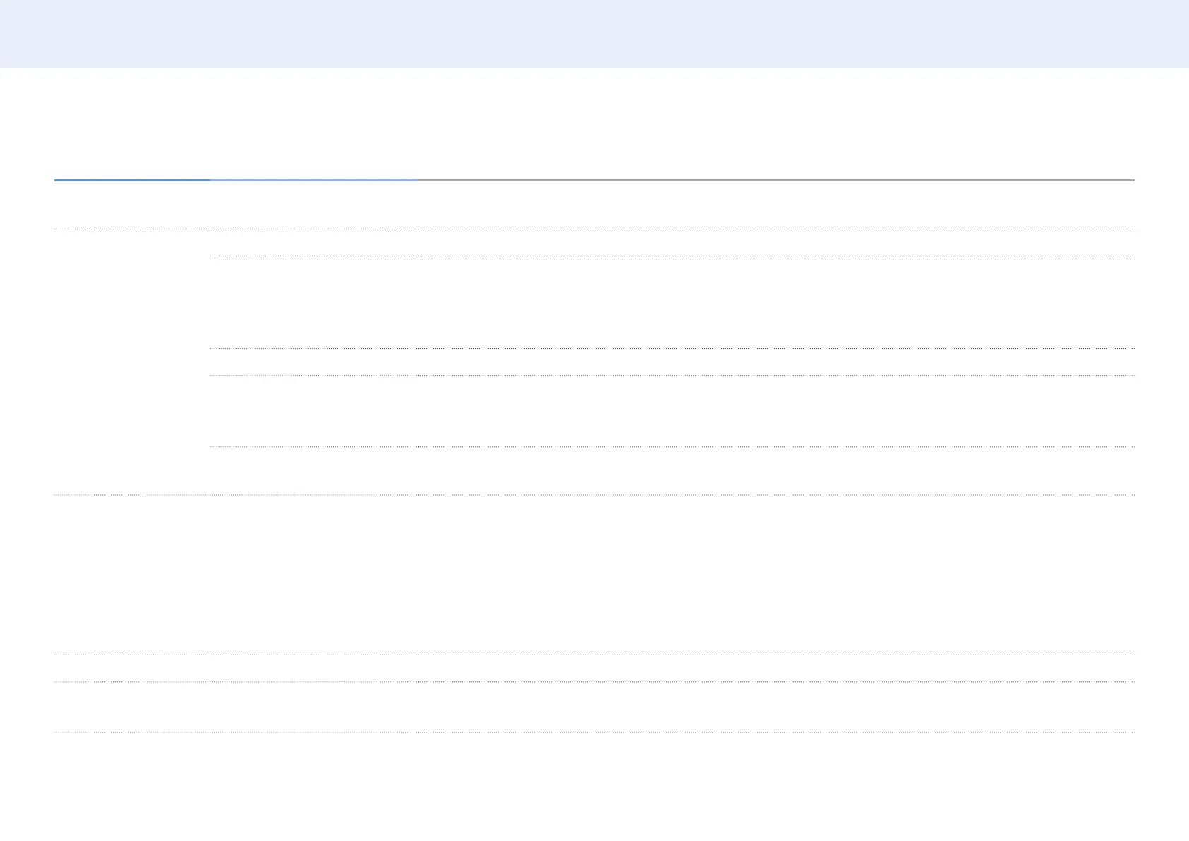Viewport: 1189px width, 841px height.
Task: Click the light blue gradient segment of header rule
Action: 313,180
